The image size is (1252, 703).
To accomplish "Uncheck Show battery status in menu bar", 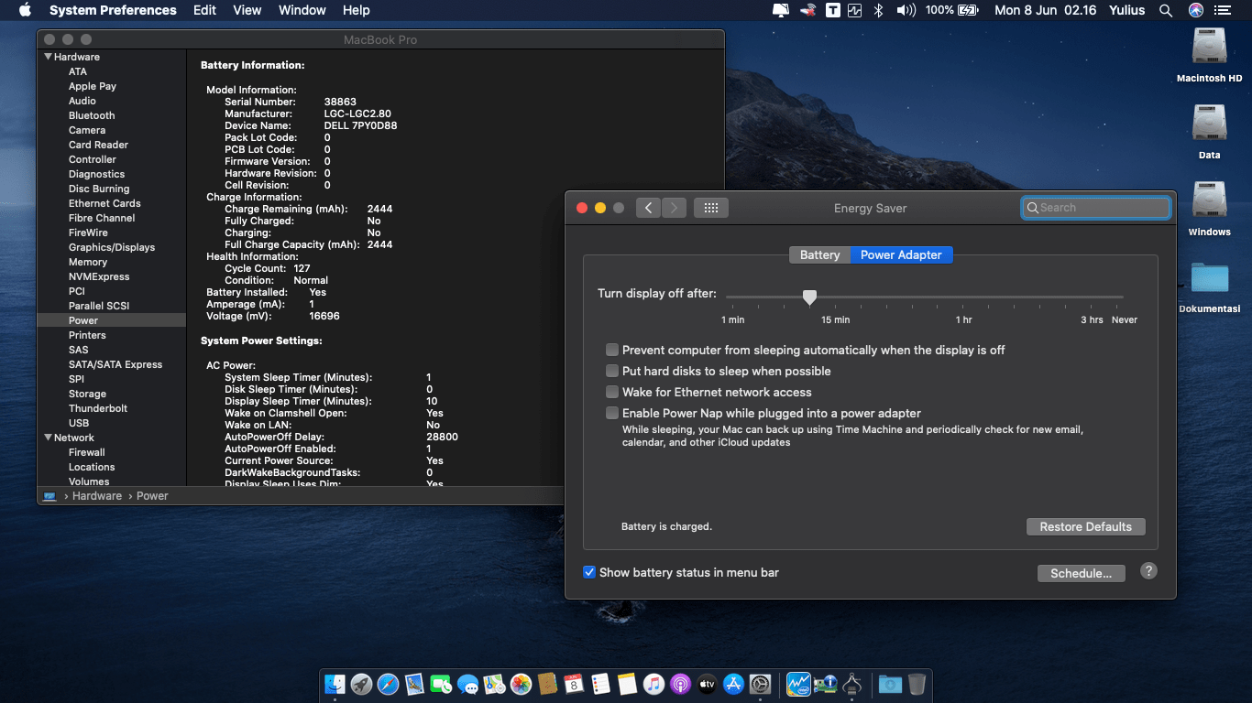I will (589, 572).
